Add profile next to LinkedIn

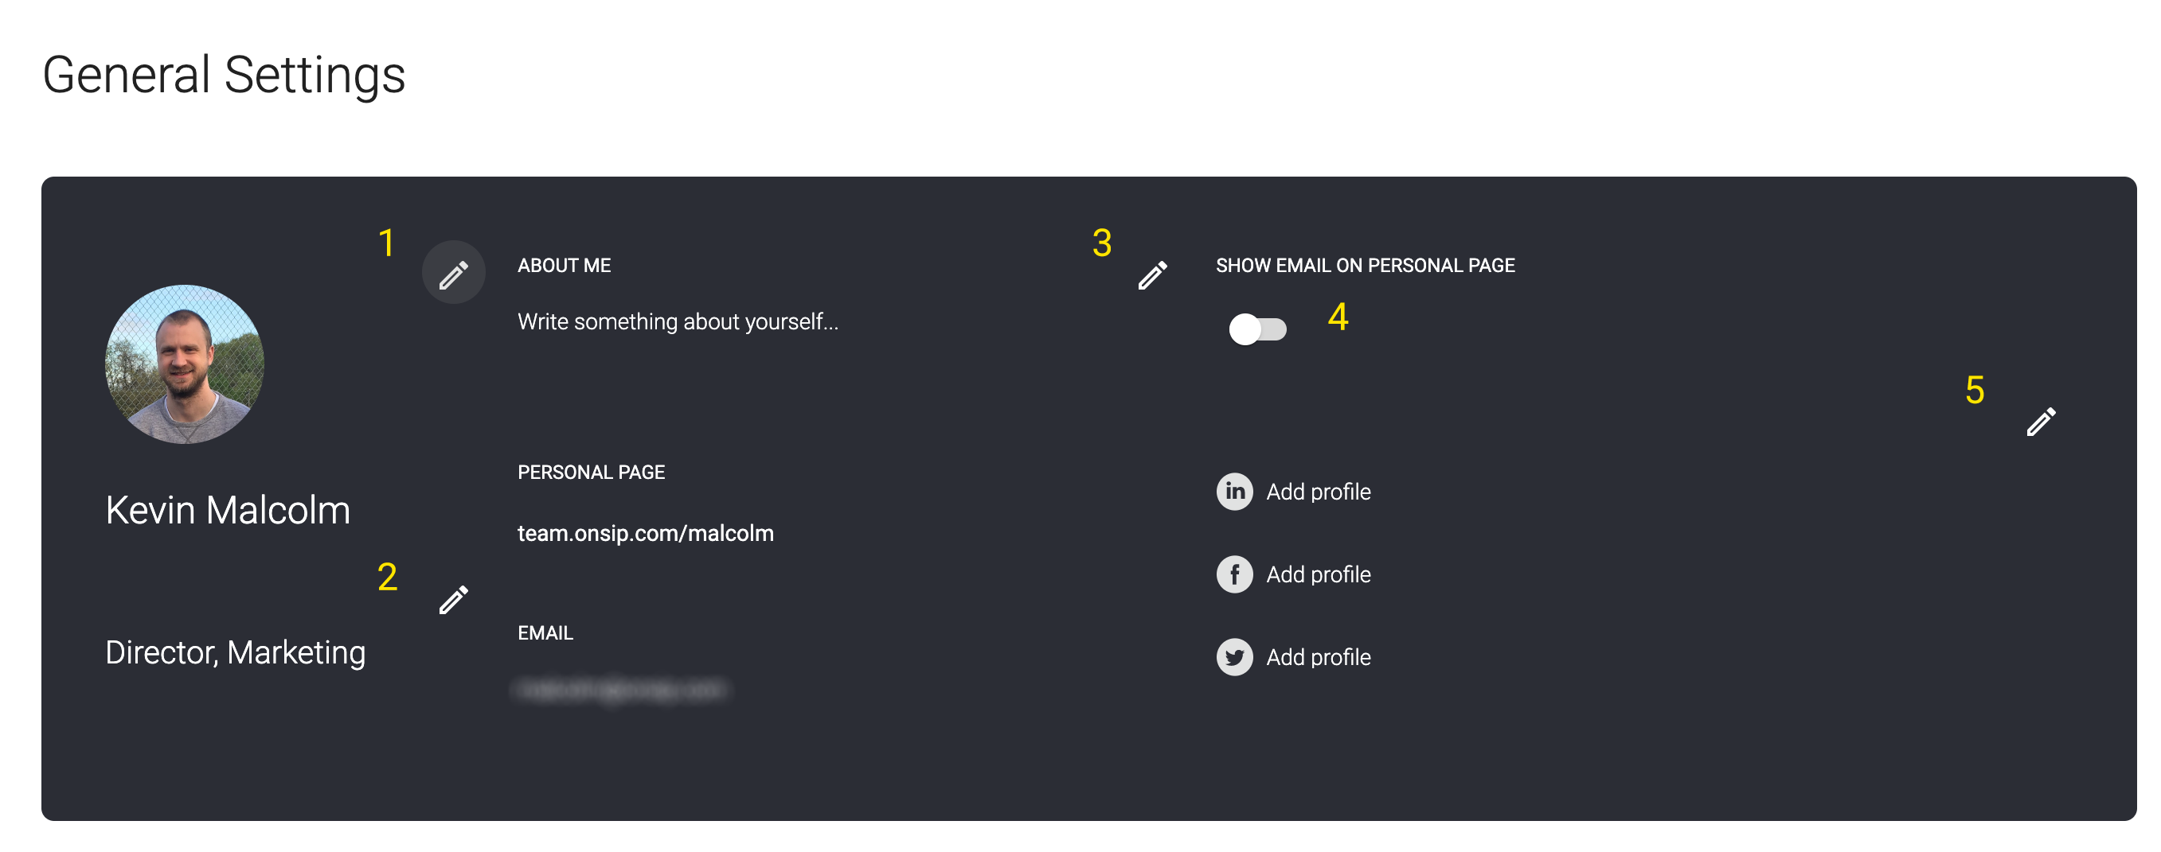(x=1318, y=492)
